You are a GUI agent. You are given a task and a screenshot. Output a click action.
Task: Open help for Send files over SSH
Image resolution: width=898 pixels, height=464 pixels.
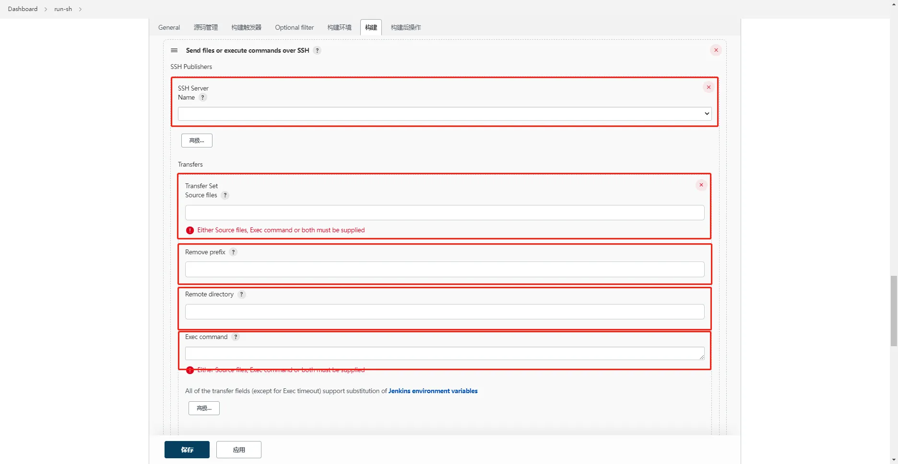click(317, 50)
